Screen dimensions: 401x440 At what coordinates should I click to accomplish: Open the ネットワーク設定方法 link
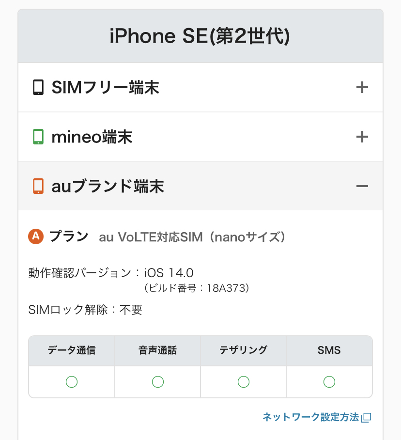click(310, 417)
